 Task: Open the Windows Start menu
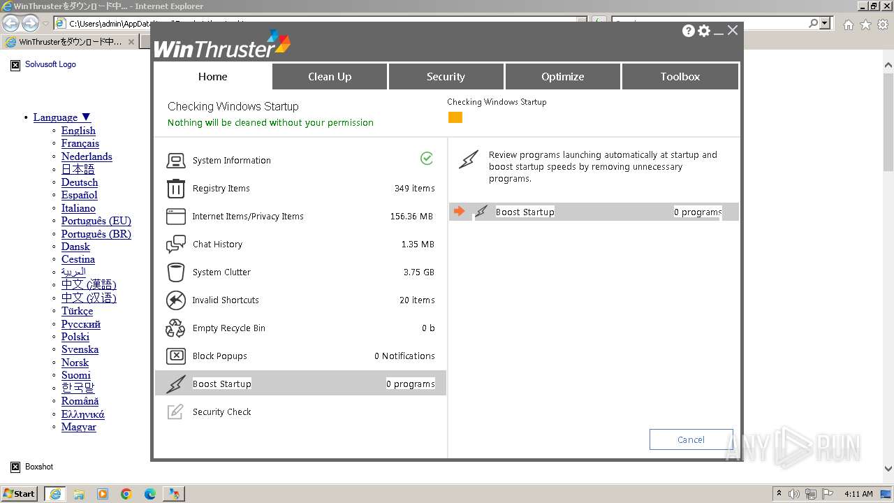tap(20, 494)
